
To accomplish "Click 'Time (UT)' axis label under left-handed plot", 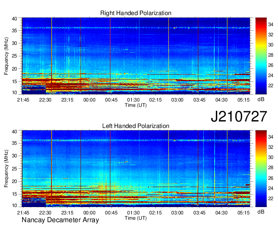I will (x=136, y=218).
